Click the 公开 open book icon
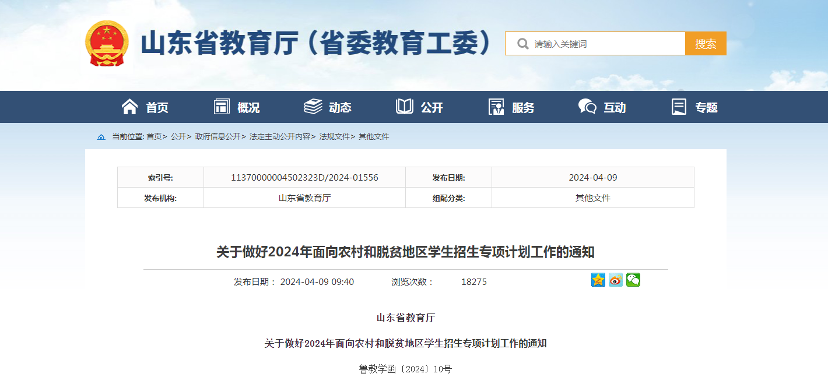Image resolution: width=828 pixels, height=377 pixels. point(405,107)
